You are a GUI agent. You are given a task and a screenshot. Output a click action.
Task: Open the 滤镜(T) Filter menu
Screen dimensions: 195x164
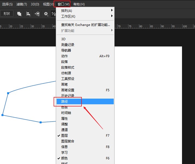point(22,4)
